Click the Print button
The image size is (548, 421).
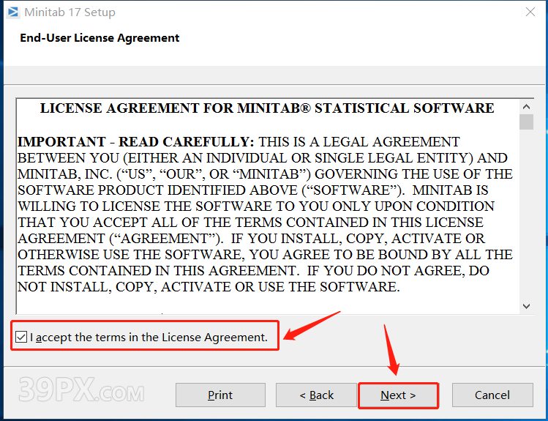coord(220,395)
